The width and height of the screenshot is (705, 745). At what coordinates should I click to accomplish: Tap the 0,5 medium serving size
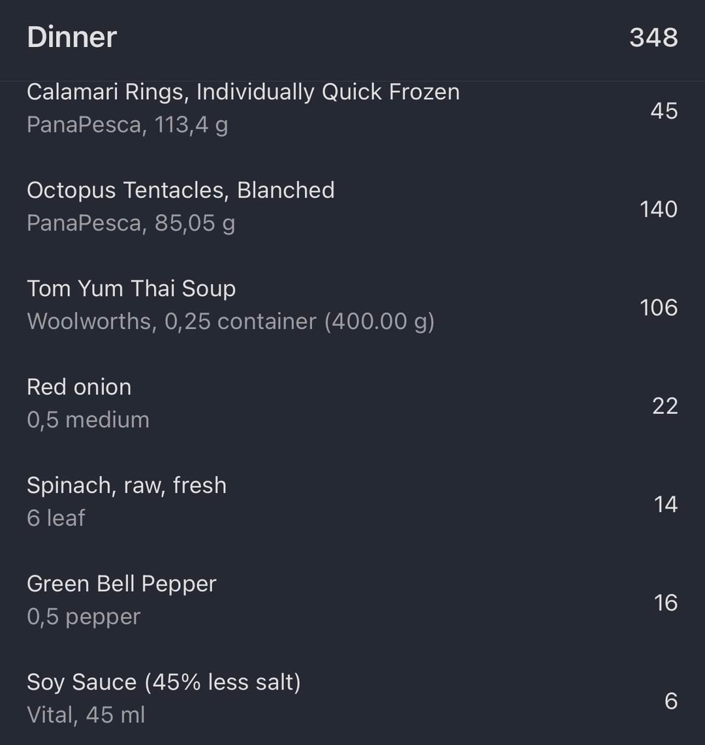click(88, 420)
